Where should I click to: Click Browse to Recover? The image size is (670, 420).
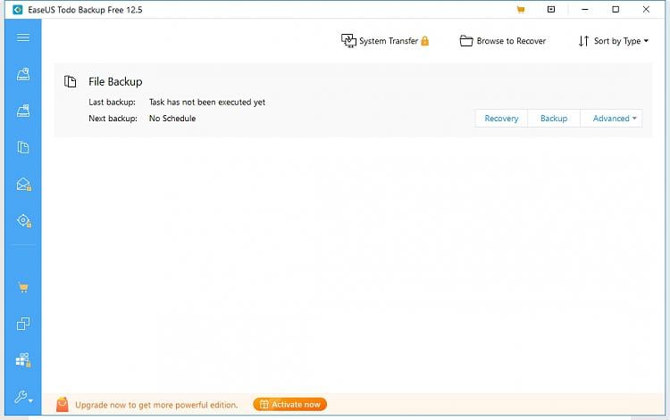click(502, 41)
